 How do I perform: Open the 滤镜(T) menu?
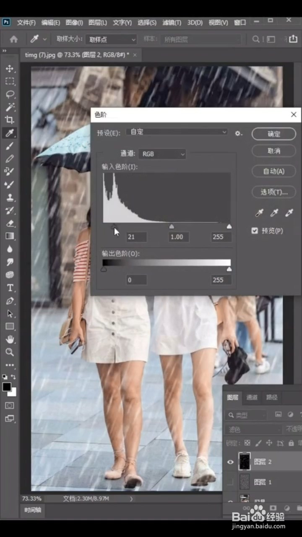[x=172, y=23]
